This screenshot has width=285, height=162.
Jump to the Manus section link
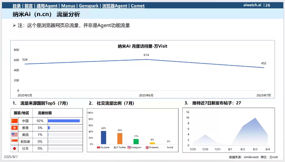coord(68,6)
